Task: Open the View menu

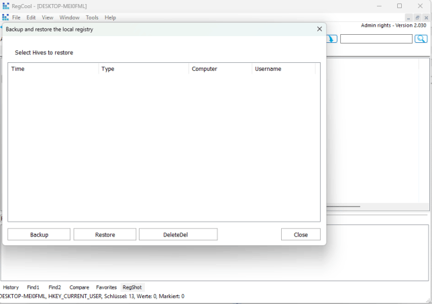Action: coord(48,17)
